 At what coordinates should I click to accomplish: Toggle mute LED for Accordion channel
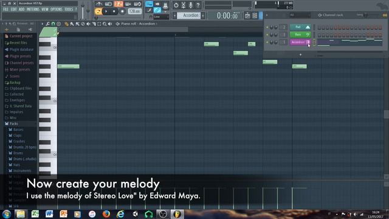coord(267,42)
